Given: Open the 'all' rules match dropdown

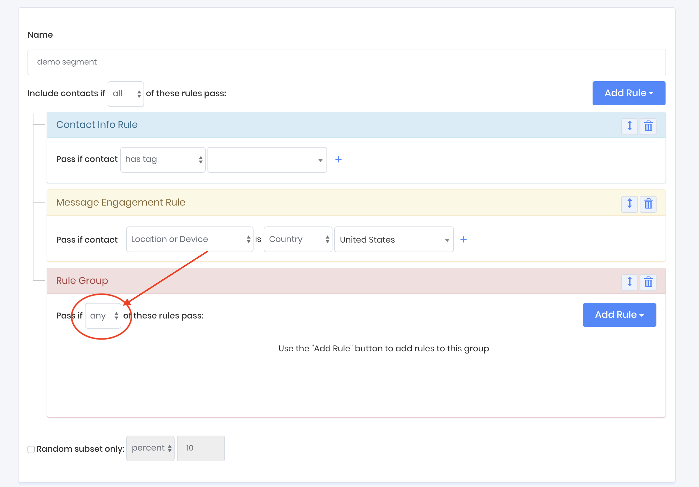Looking at the screenshot, I should [126, 94].
